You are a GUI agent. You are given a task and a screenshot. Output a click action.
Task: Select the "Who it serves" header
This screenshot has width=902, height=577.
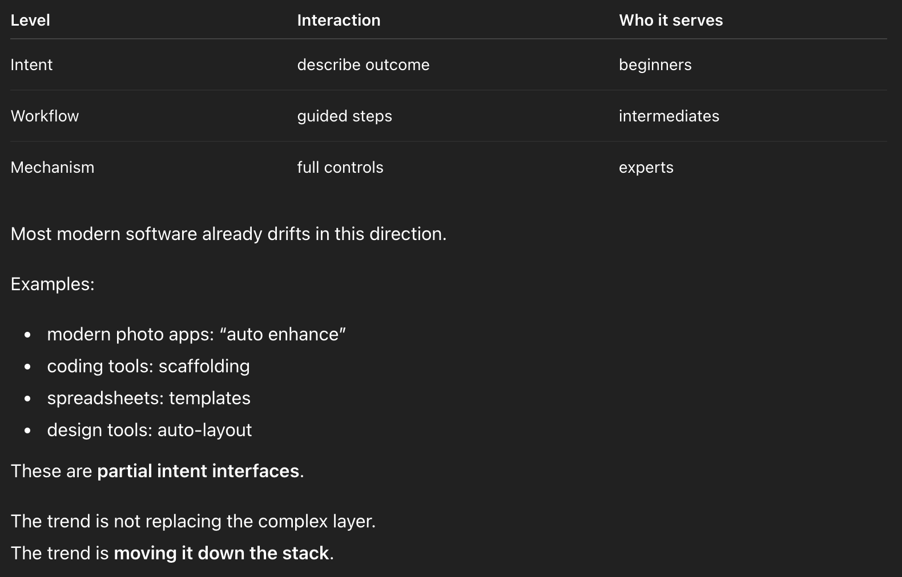tap(671, 21)
